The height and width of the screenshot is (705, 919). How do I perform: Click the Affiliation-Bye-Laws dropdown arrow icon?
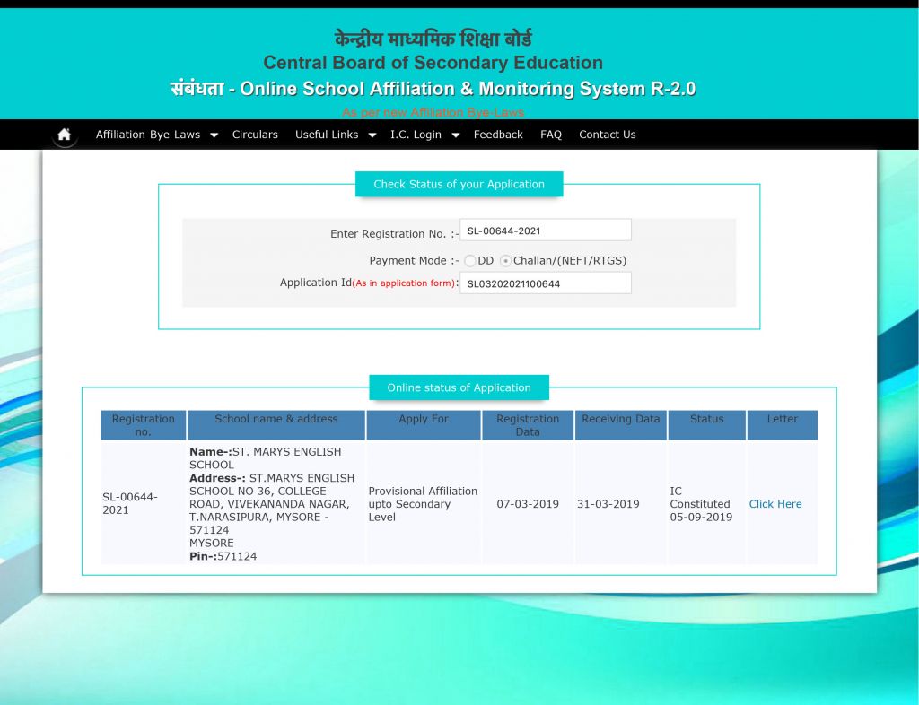[x=214, y=135]
